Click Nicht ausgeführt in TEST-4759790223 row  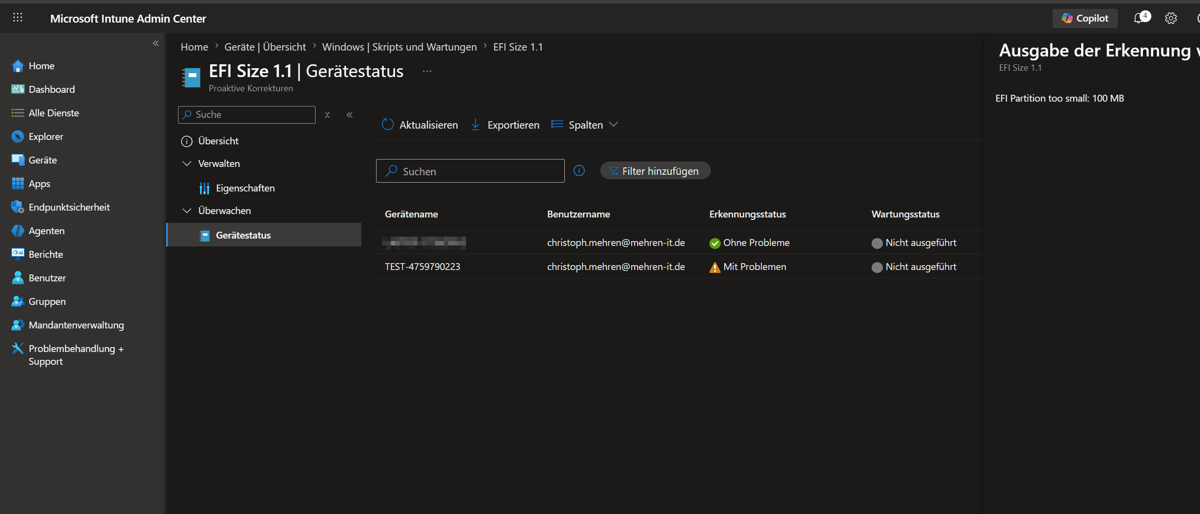coord(914,267)
